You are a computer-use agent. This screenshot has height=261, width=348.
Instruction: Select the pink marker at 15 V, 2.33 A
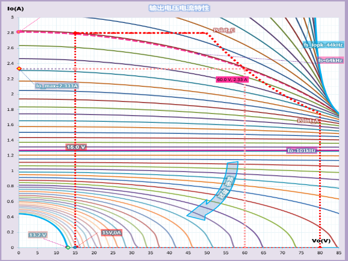point(75,69)
